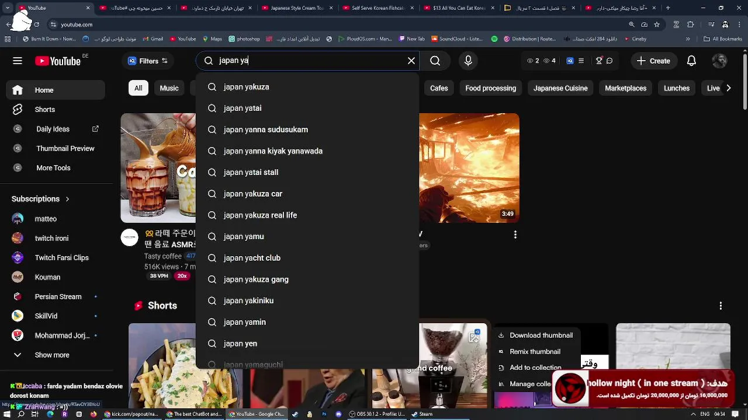
Task: Open Steam from the taskbar
Action: click(421, 414)
